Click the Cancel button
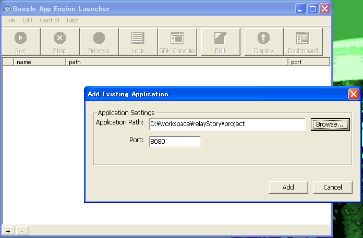The height and width of the screenshot is (238, 363). (333, 187)
